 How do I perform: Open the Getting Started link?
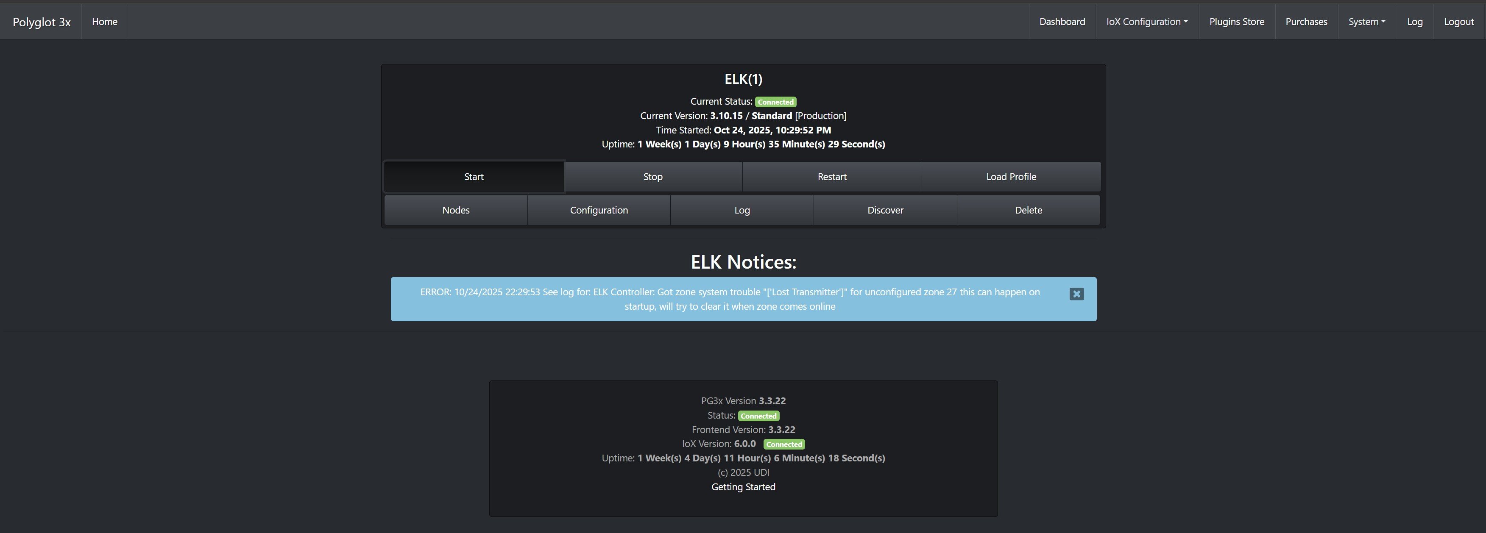coord(743,487)
